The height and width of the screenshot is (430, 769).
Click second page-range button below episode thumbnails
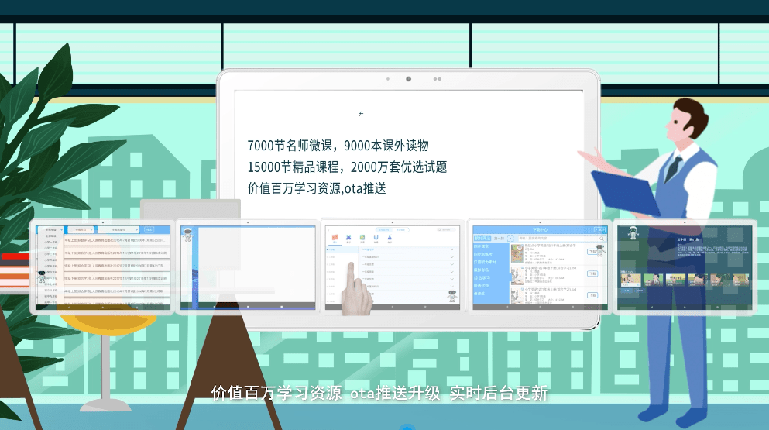tap(640, 291)
